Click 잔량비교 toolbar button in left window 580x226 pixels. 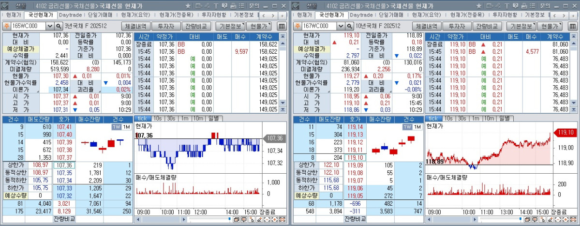196,26
